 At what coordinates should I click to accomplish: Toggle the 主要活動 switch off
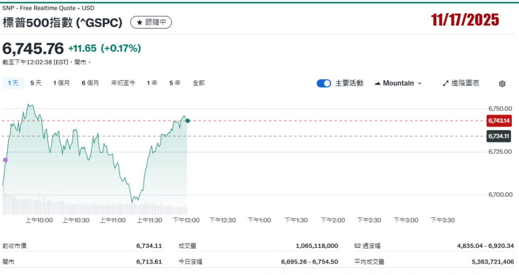(x=324, y=83)
